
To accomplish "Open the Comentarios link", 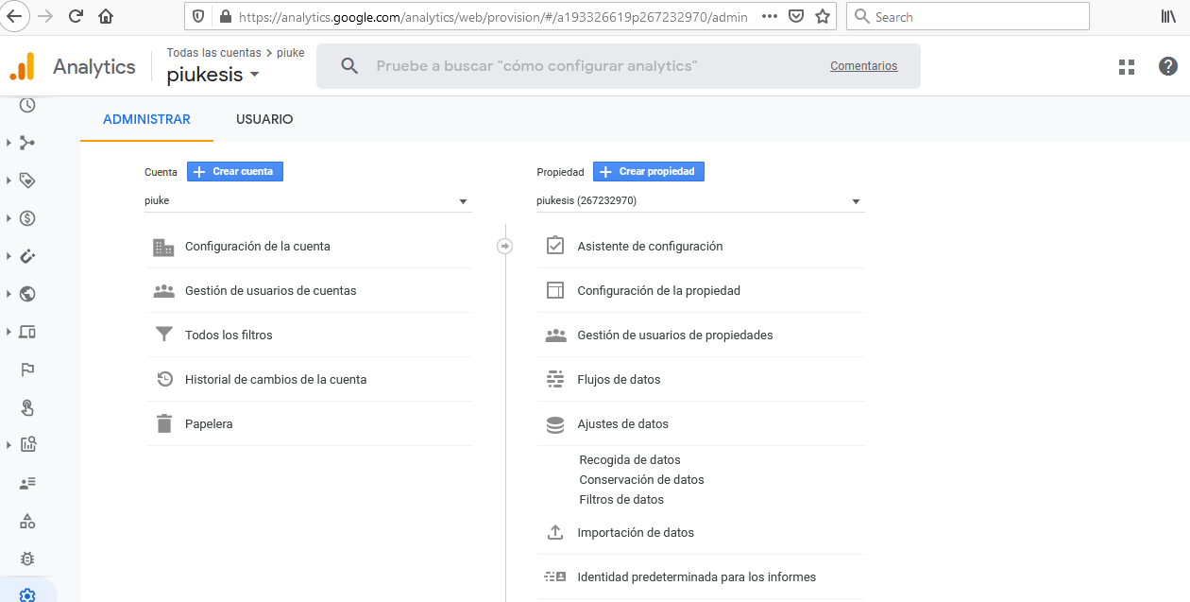I will (864, 66).
